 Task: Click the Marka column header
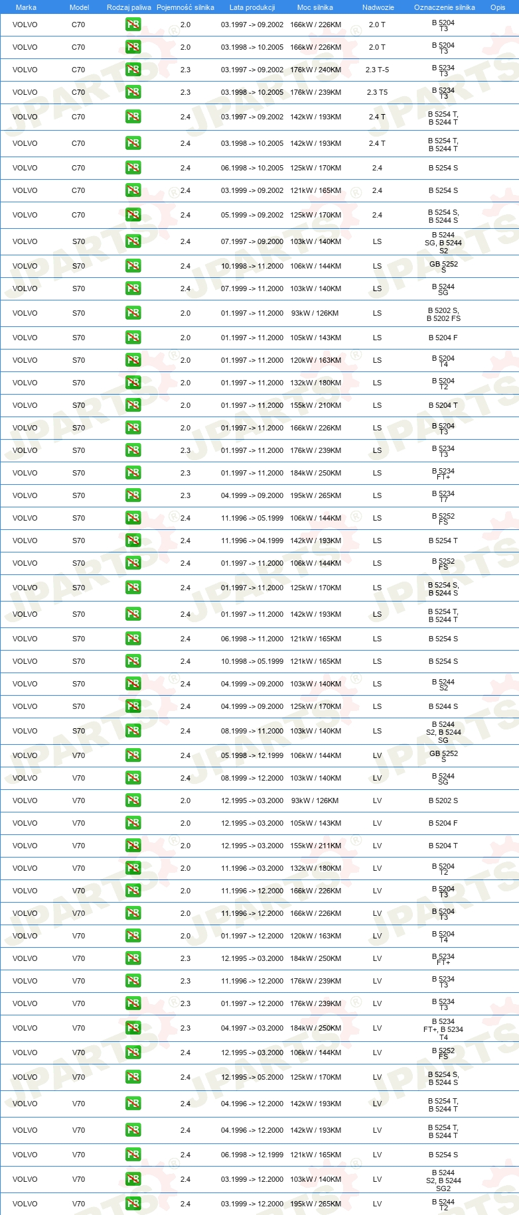[26, 7]
